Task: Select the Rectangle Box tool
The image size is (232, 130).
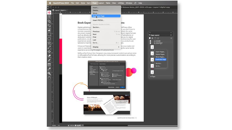Action: [x=49, y=34]
